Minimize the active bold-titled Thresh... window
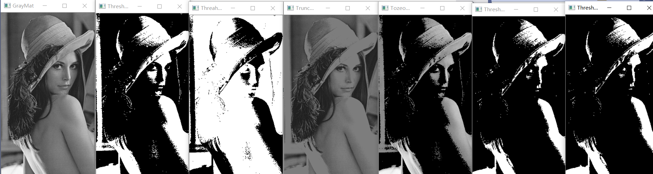Image resolution: width=653 pixels, height=174 pixels. coord(609,8)
